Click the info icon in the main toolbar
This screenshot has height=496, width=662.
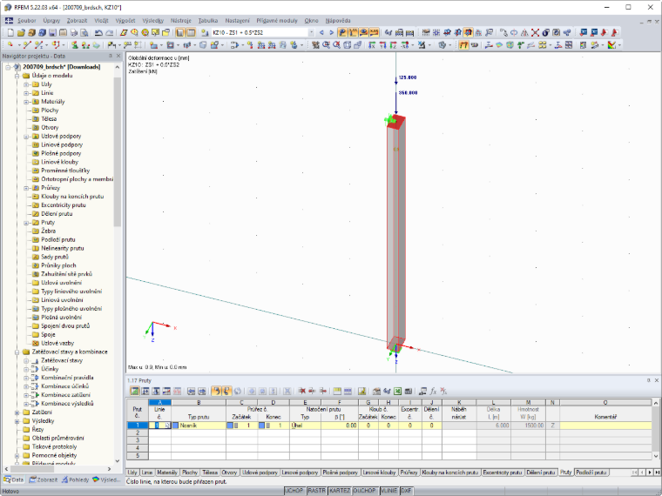(x=545, y=32)
